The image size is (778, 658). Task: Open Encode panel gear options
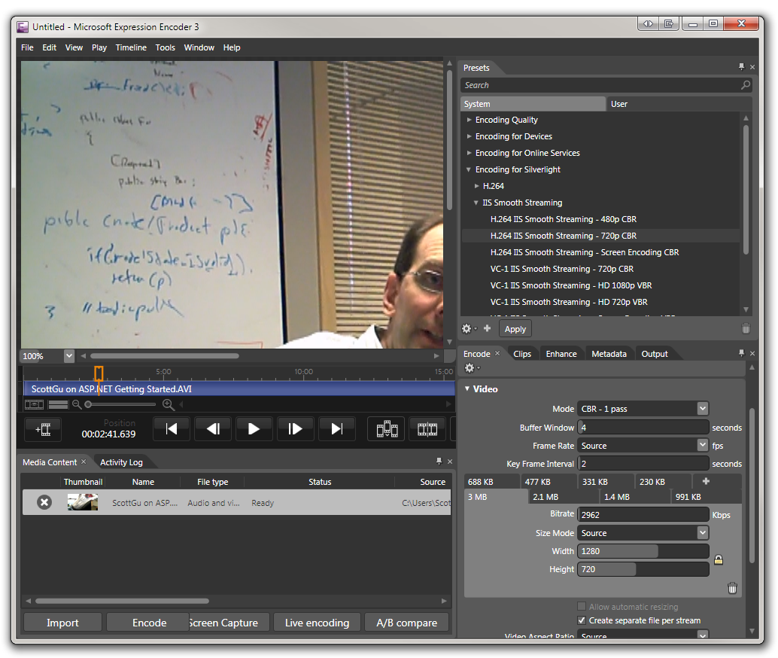click(471, 368)
